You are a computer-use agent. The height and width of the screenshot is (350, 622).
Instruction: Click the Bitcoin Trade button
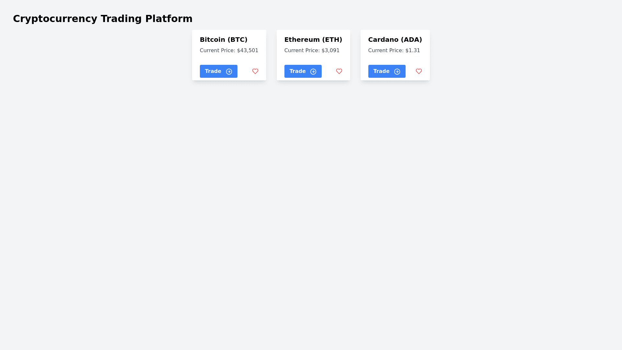coord(218,71)
